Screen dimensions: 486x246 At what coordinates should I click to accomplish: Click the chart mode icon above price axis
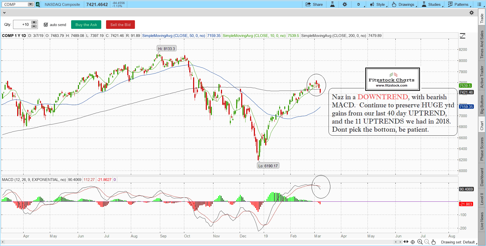tap(462, 36)
